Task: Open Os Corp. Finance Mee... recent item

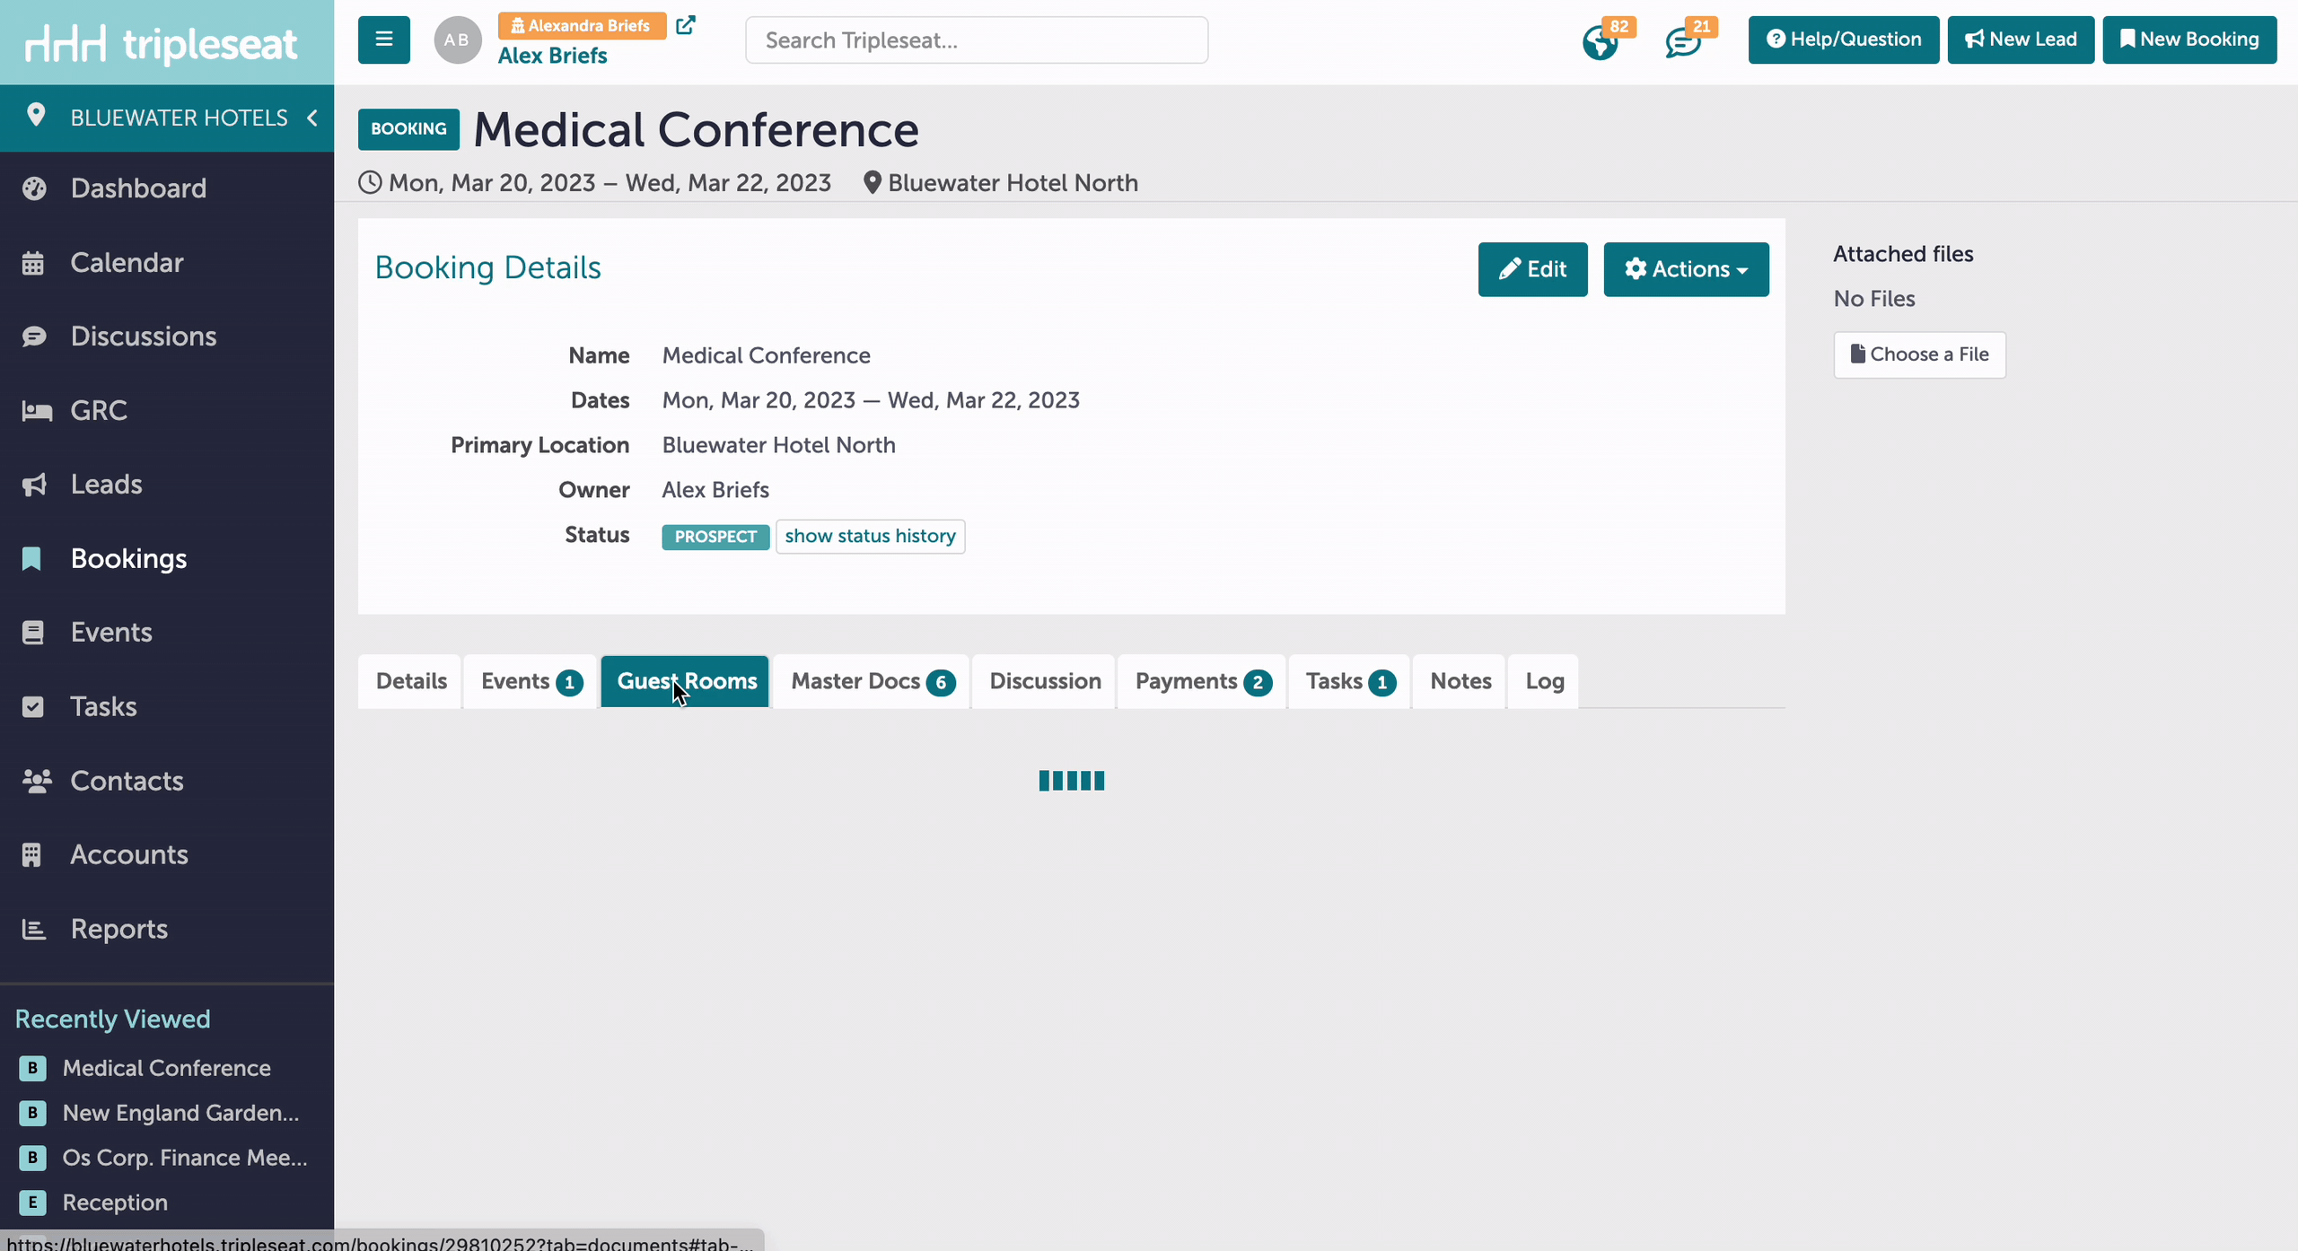Action: click(x=185, y=1158)
